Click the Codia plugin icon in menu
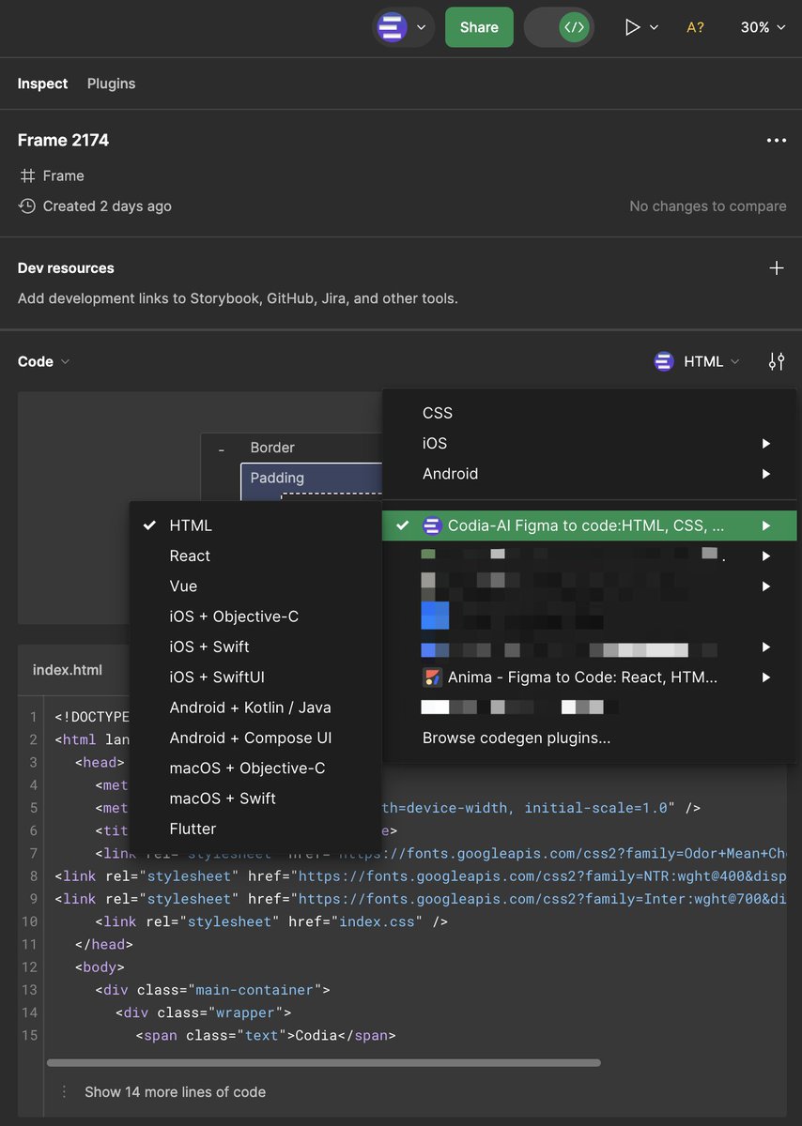 [x=432, y=525]
